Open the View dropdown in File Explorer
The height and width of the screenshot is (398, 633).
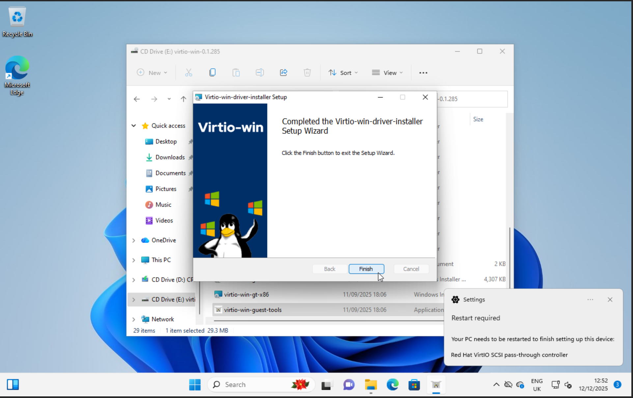pos(387,73)
